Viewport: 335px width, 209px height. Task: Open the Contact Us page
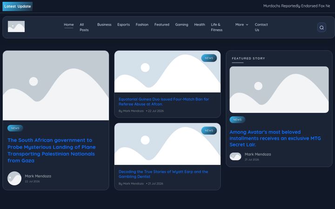261,27
